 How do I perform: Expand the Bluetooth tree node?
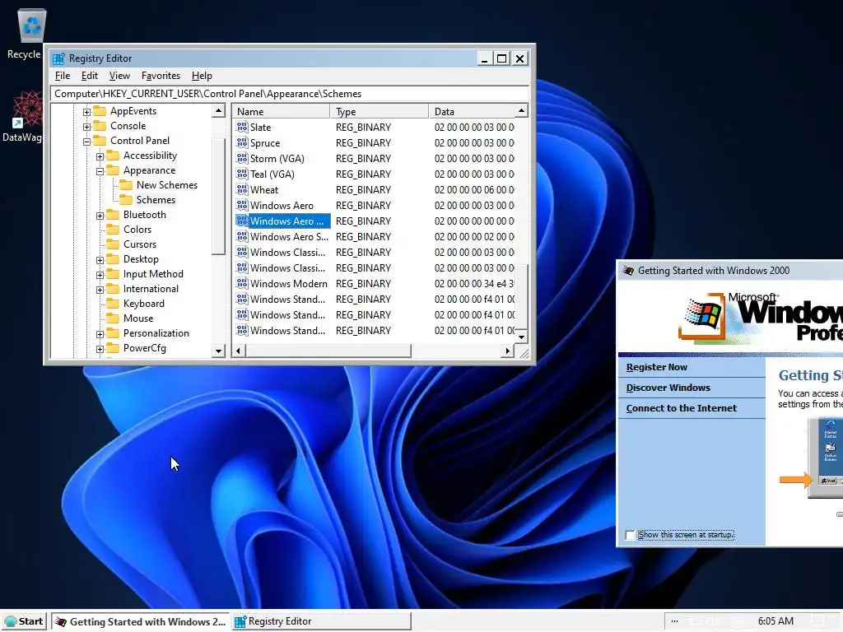100,216
